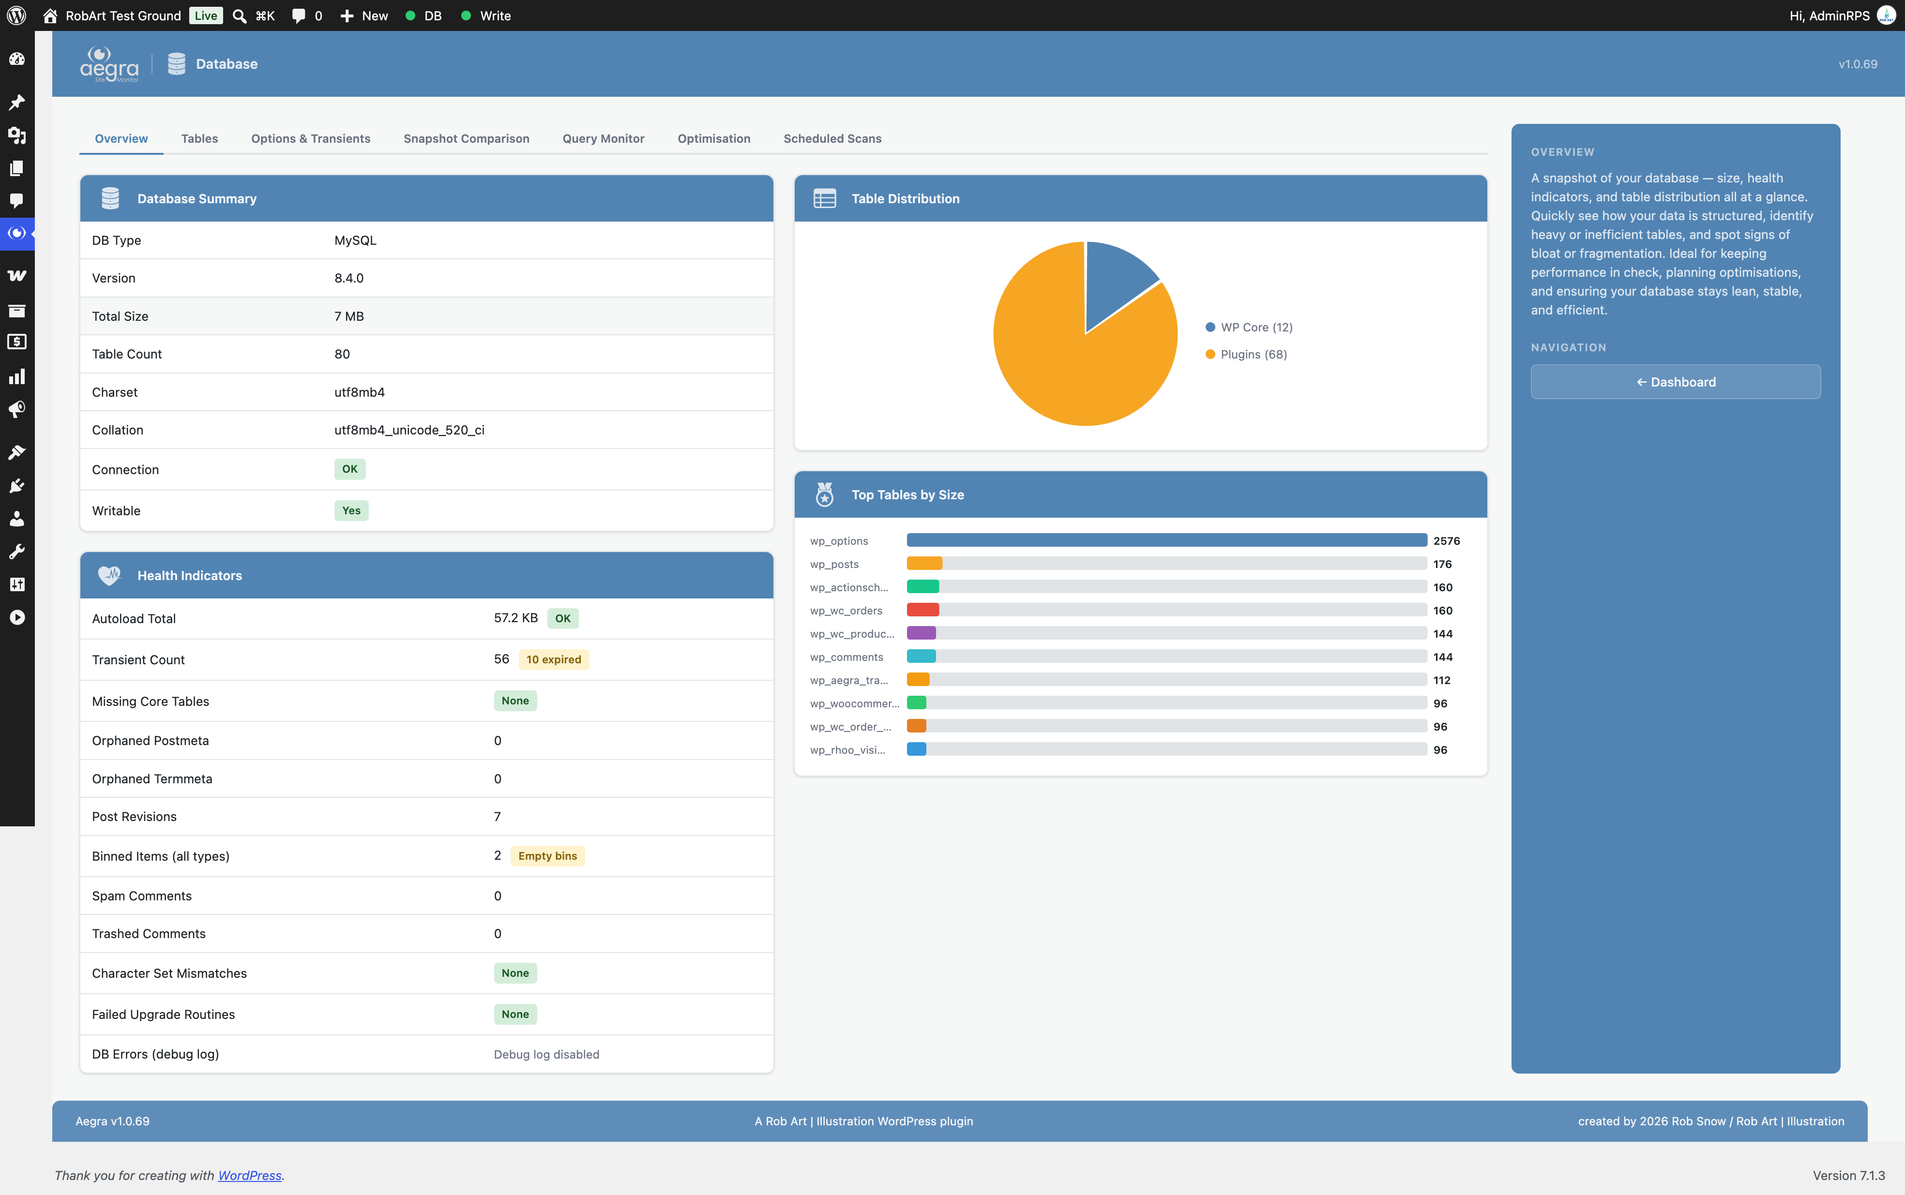Select the Aegra eye icon in sidebar

point(16,233)
